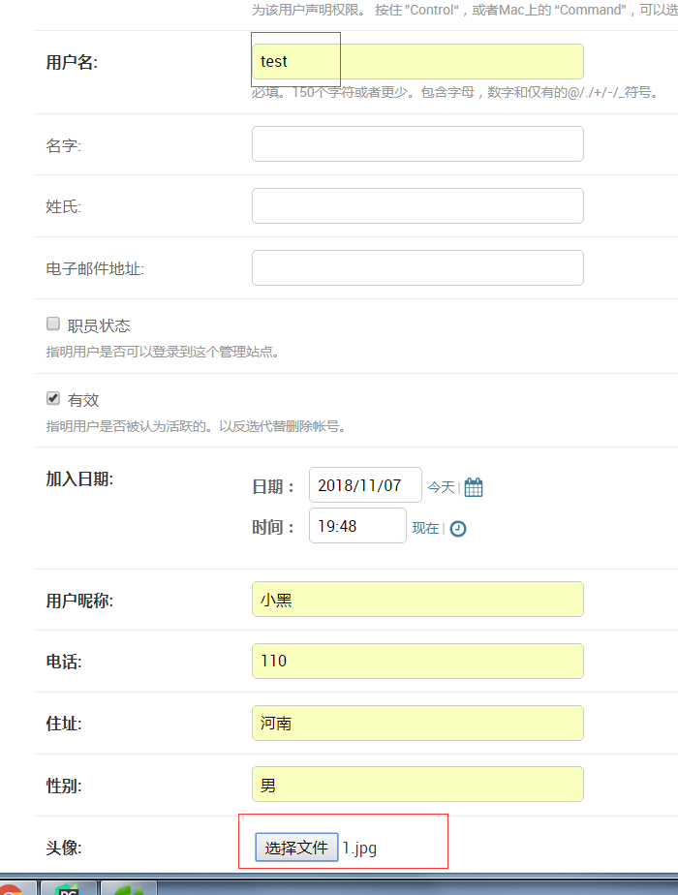Select the 姓氏 input field

point(416,205)
